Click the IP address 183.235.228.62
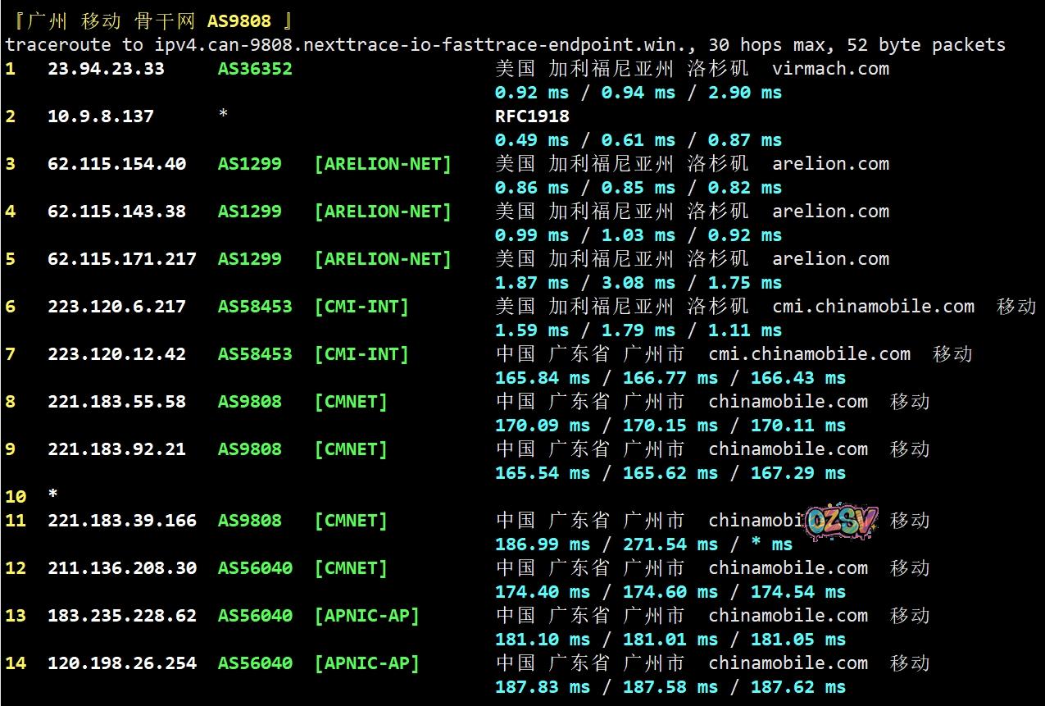The height and width of the screenshot is (706, 1045). pos(122,616)
